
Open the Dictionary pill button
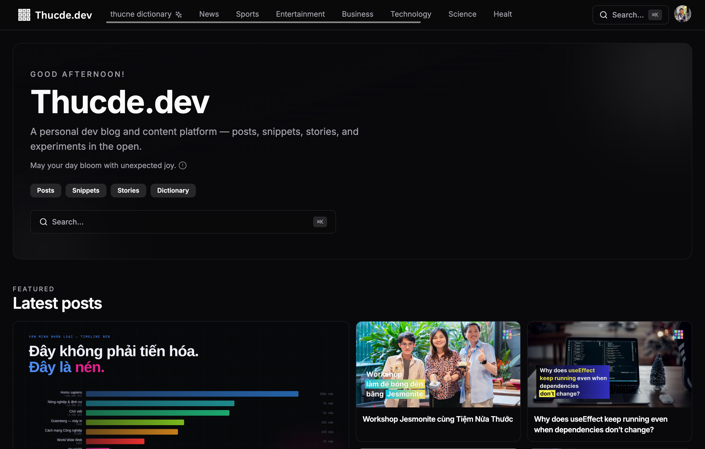[173, 191]
